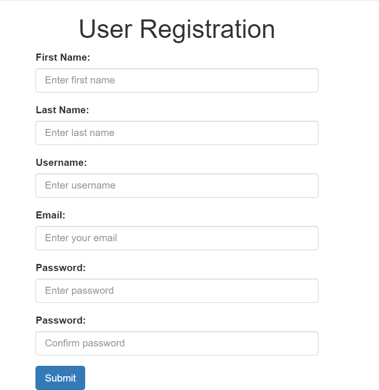
Task: Select the first name placeholder text
Action: pyautogui.click(x=79, y=80)
